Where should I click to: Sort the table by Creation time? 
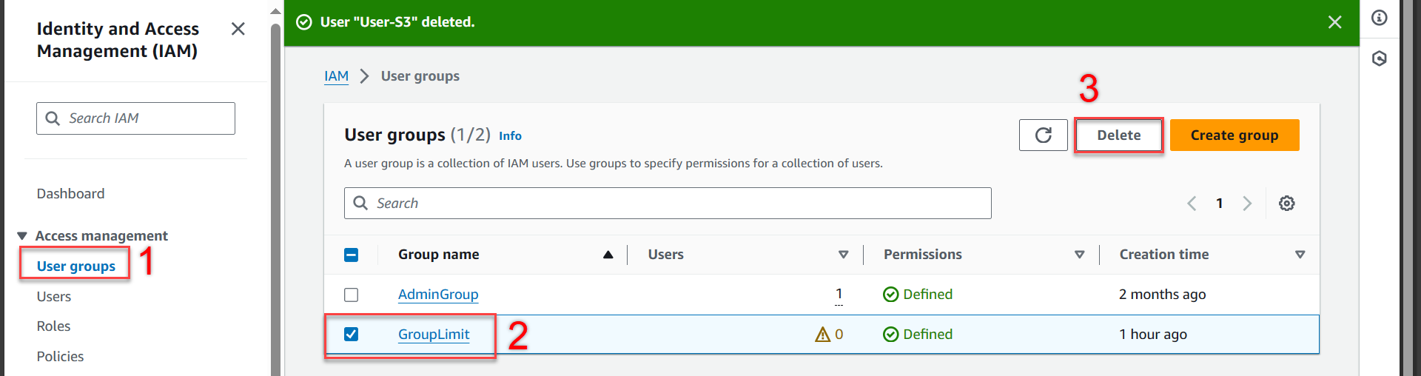click(1300, 255)
